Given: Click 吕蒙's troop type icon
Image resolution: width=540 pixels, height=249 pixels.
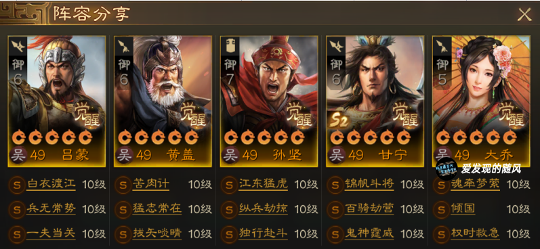Looking at the screenshot, I should coord(17,46).
